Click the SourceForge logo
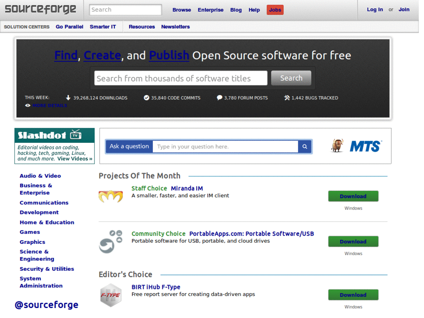Image resolution: width=424 pixels, height=318 pixels. [x=41, y=10]
